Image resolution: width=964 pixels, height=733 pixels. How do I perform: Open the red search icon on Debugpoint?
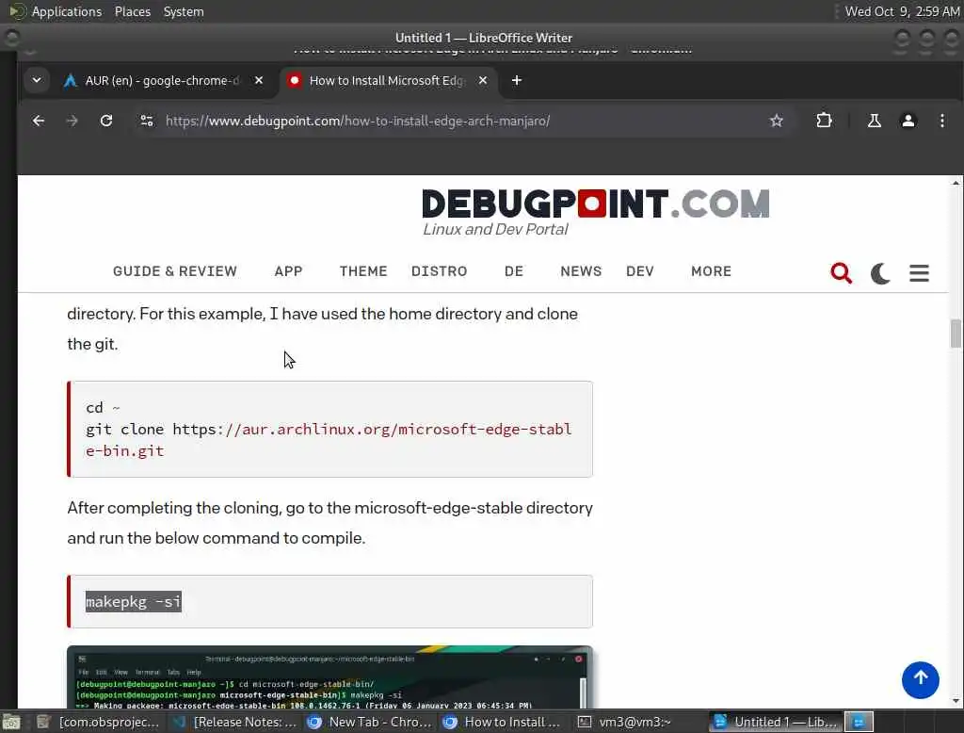pyautogui.click(x=841, y=272)
